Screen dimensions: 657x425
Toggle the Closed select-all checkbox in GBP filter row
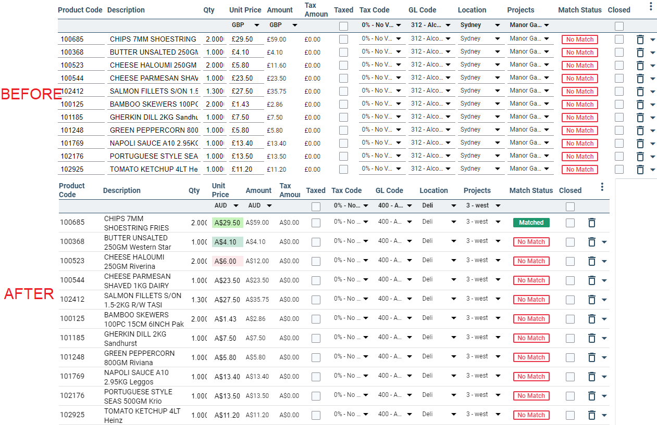(x=619, y=26)
